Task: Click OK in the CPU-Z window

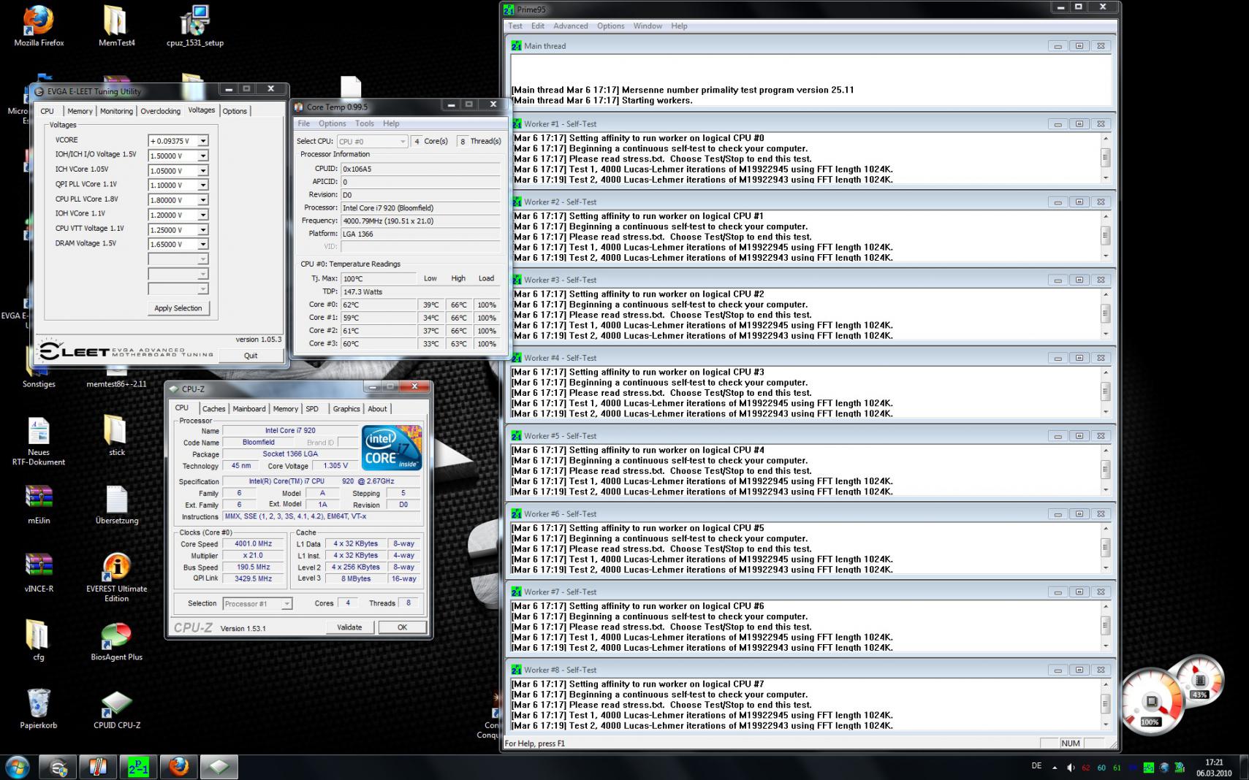Action: point(402,627)
